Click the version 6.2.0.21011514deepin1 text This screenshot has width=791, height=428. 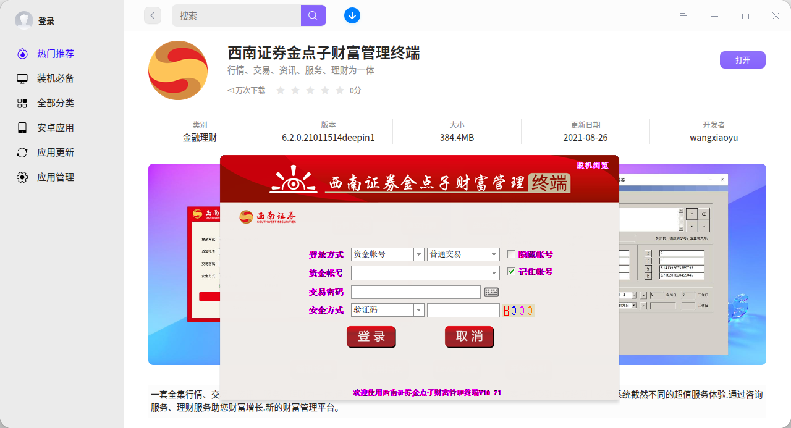coord(328,138)
